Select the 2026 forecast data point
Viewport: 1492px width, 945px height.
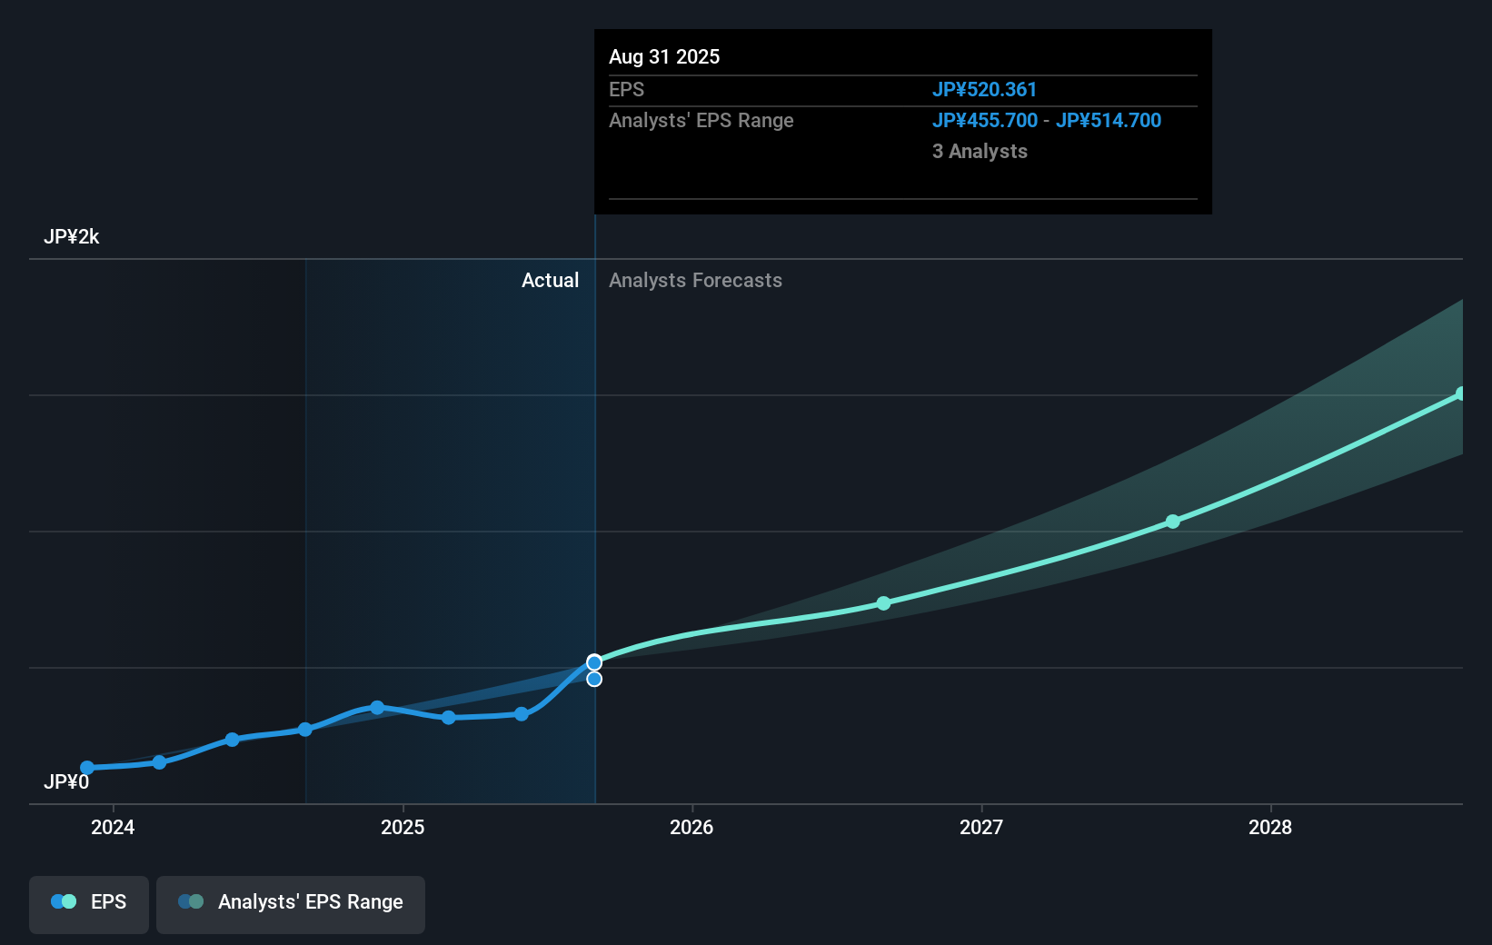tap(882, 602)
